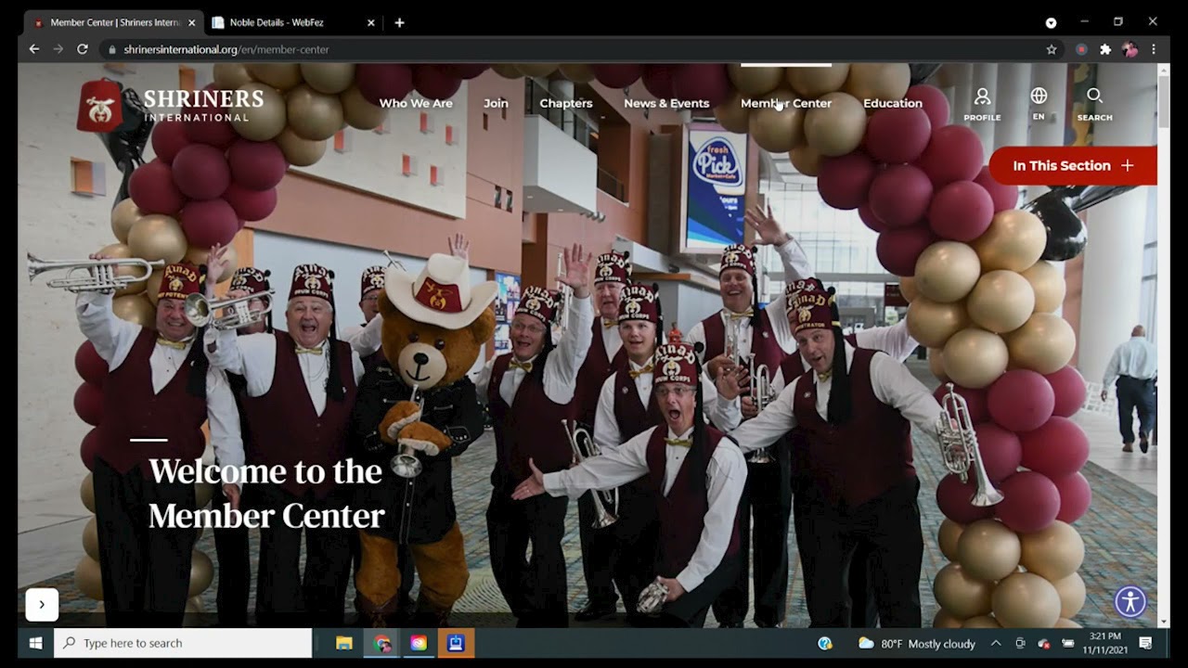The width and height of the screenshot is (1188, 668).
Task: Click the Search magnifier icon in header
Action: tap(1094, 103)
